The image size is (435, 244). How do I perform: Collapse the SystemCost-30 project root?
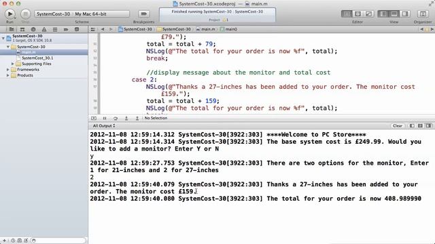[x=3, y=38]
